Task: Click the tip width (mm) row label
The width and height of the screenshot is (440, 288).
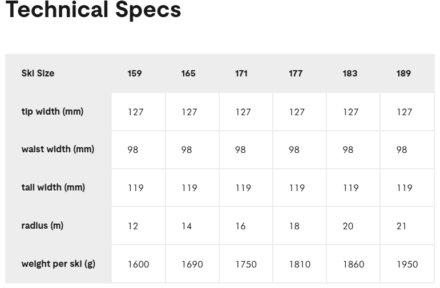Action: (x=53, y=112)
